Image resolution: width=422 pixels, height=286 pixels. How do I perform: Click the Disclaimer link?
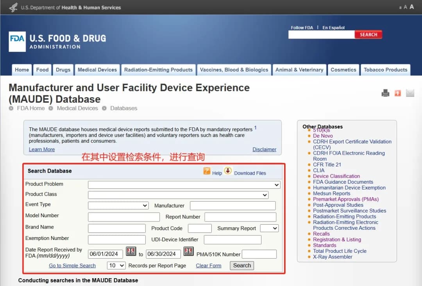pyautogui.click(x=264, y=149)
